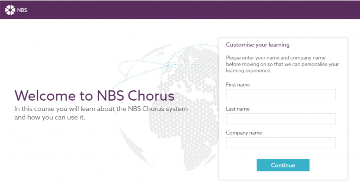Screen dimensions: 361x189
Task: Click the Last name label
Action: [x=238, y=109]
